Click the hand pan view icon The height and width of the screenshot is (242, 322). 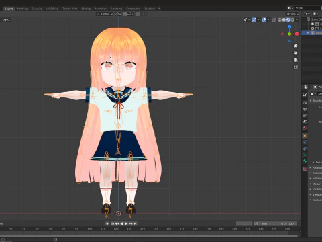296,53
